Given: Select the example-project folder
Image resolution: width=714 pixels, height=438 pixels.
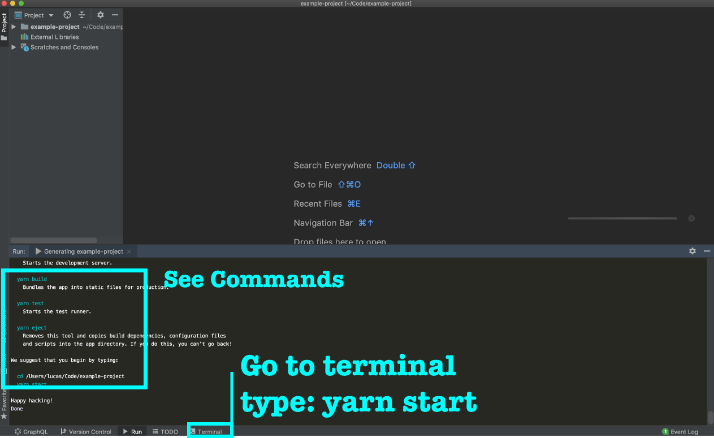Looking at the screenshot, I should (55, 27).
